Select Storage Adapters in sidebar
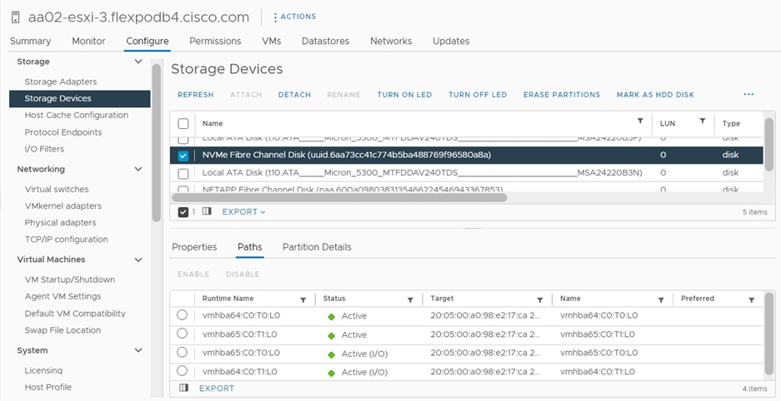The image size is (781, 401). pos(61,82)
